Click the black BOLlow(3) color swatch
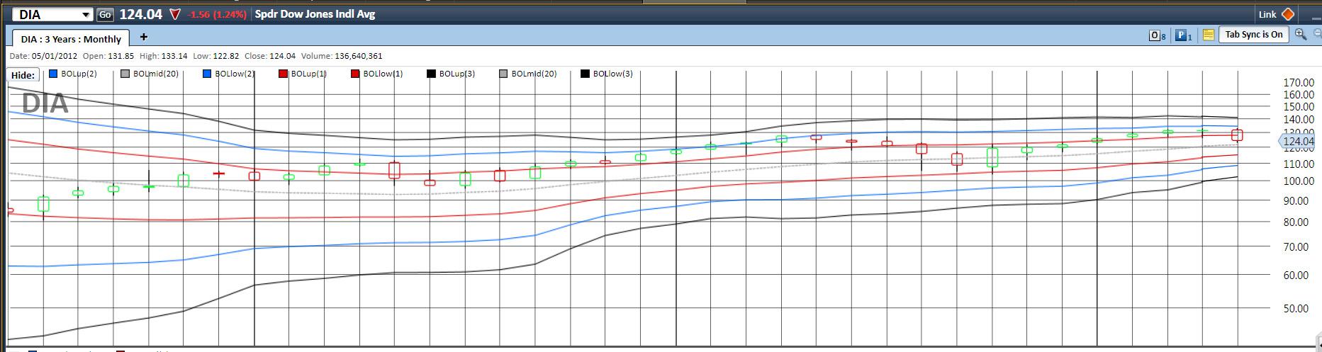The image size is (1322, 352). click(585, 74)
